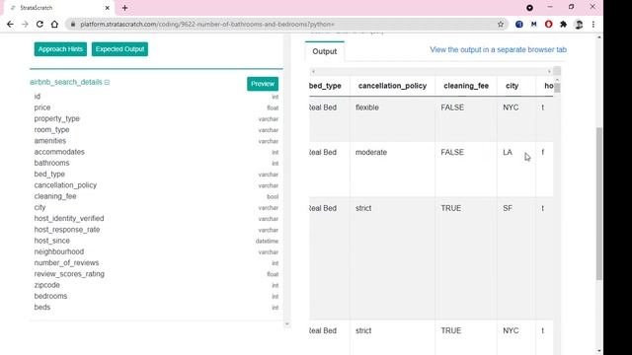Click the output table right scroll arrow

(x=549, y=71)
